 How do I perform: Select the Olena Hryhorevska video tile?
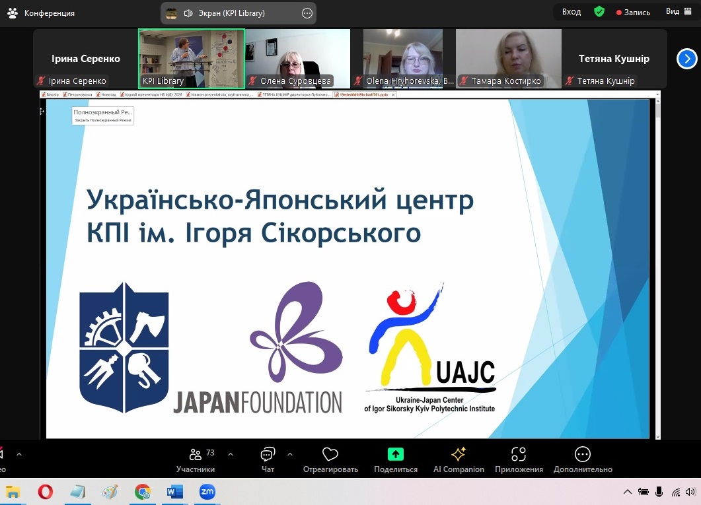tap(403, 59)
